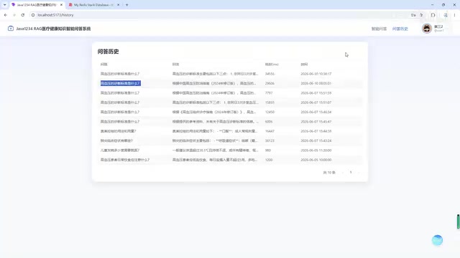The width and height of the screenshot is (460, 258).
Task: Click the duration value 34556
Action: click(x=270, y=74)
